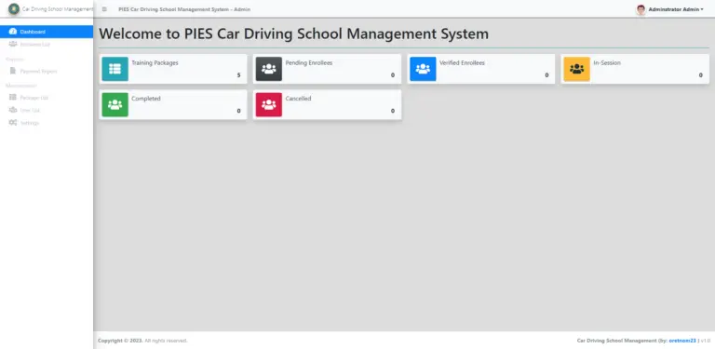Click the Copyright © 2023 footer text
715x349 pixels.
[x=120, y=341]
